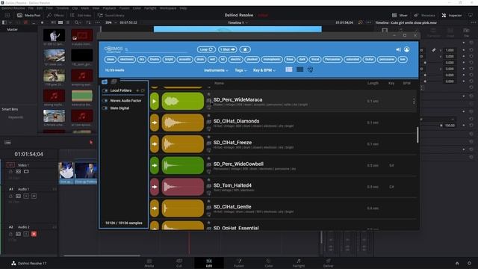478x269 pixels.
Task: Open the Cosmos user account icon
Action: [x=406, y=49]
